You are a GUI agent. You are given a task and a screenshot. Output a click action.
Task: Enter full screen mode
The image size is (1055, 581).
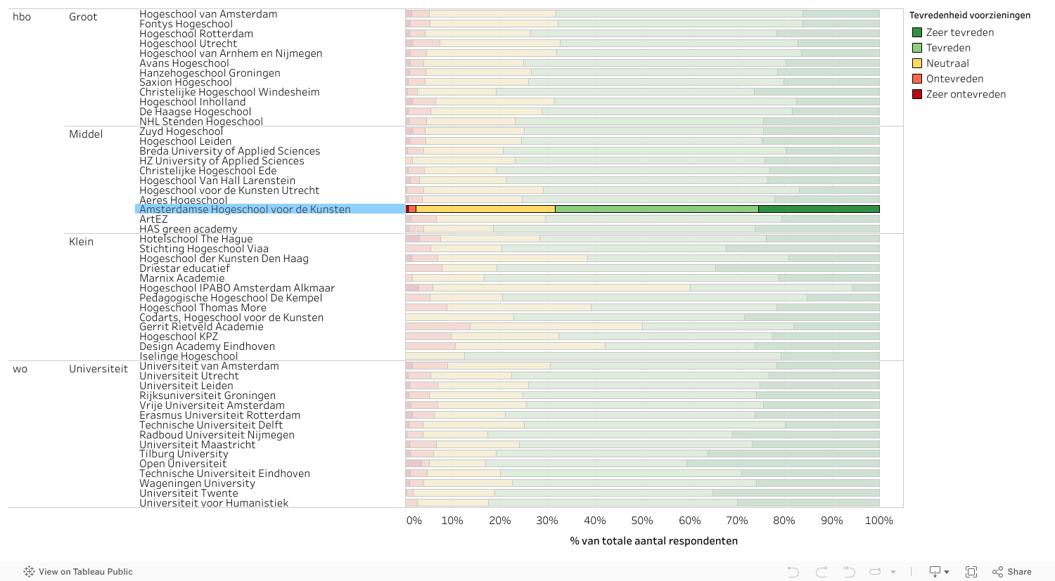pos(971,572)
